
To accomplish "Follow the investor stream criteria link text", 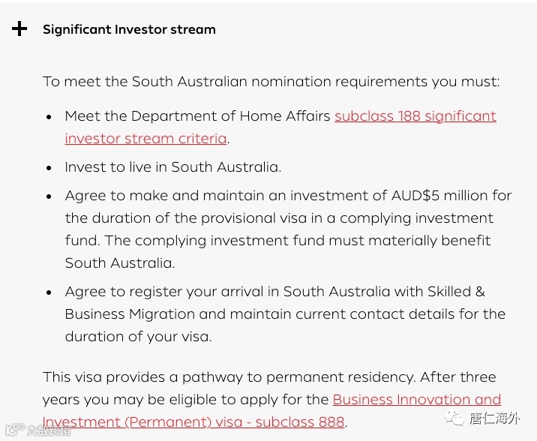I will 145,139.
